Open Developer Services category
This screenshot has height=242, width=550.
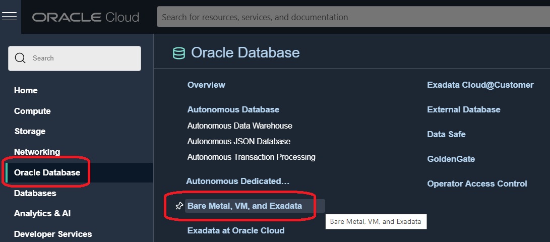tap(53, 234)
